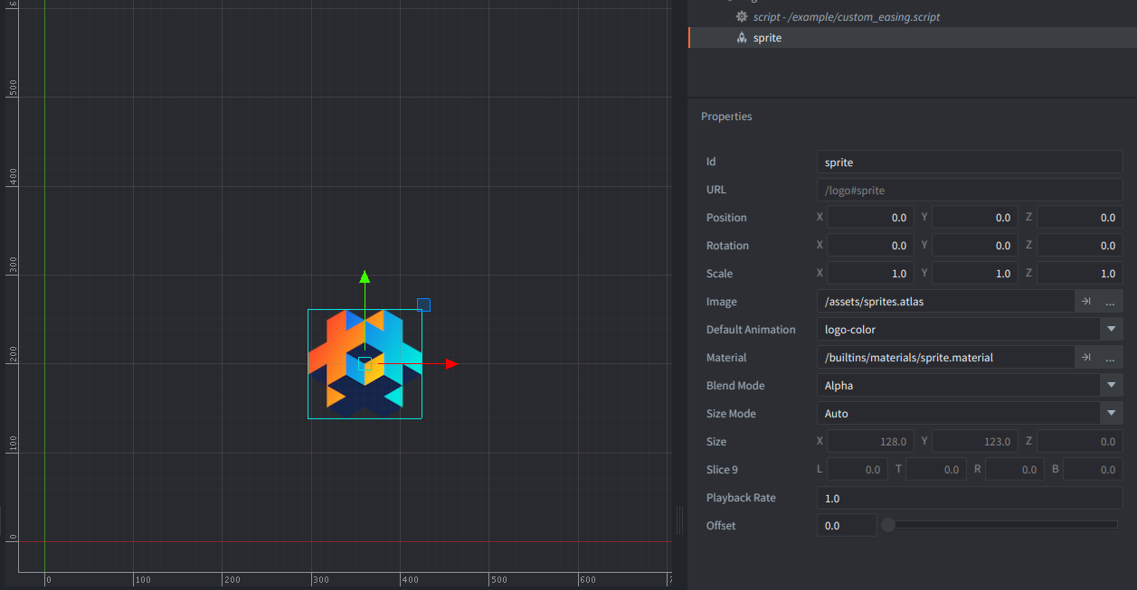Click the Slice 9 L field
This screenshot has height=590, width=1137.
click(857, 470)
